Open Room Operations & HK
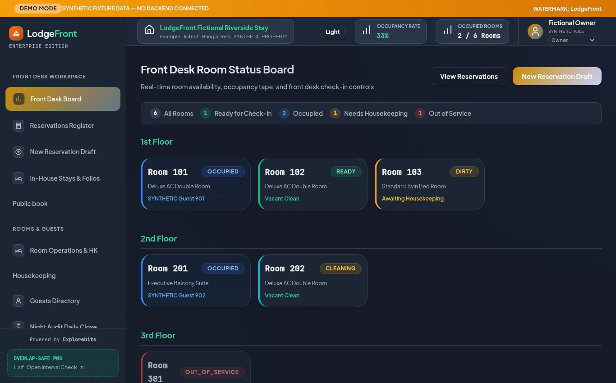Viewport: 616px width, 383px height. pos(63,251)
